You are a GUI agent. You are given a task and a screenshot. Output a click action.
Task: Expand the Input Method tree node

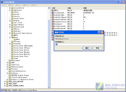coord(10,25)
